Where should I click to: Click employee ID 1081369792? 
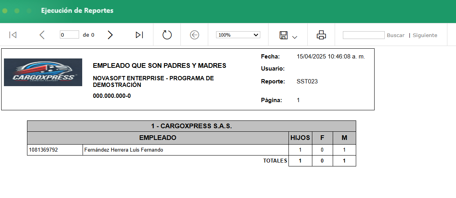[43, 150]
